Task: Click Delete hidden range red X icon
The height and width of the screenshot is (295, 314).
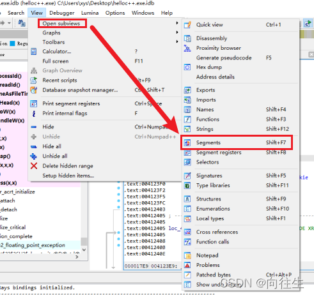Action: point(34,166)
